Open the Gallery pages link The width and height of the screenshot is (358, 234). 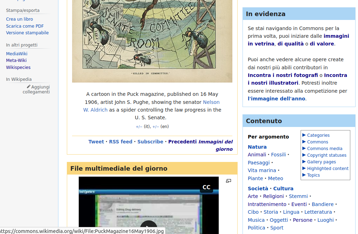point(322,162)
